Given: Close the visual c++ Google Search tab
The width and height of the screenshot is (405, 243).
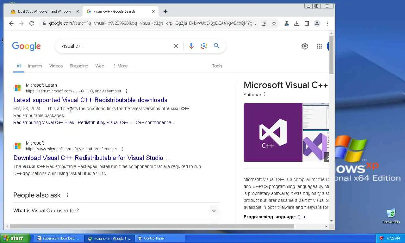Looking at the screenshot, I should [153, 11].
